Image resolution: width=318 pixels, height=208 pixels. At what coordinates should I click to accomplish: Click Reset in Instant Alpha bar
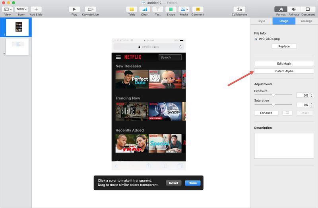(x=174, y=183)
